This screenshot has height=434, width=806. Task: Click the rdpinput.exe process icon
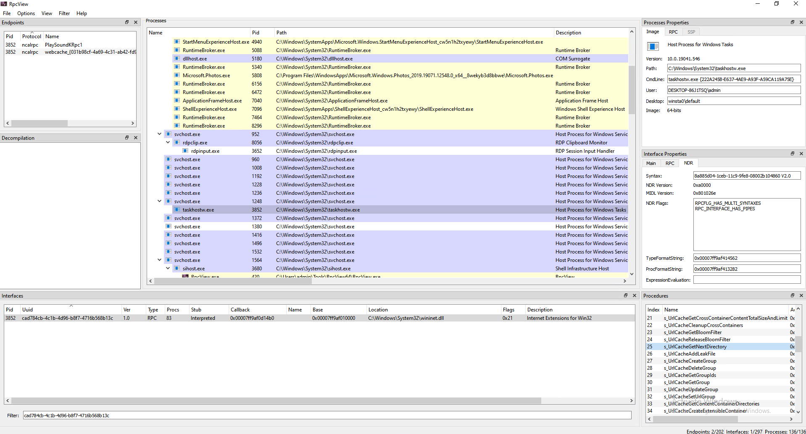point(185,151)
